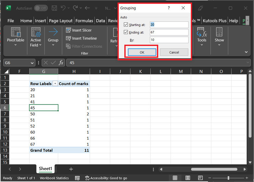Add a new sheet with plus icon

[x=71, y=169]
